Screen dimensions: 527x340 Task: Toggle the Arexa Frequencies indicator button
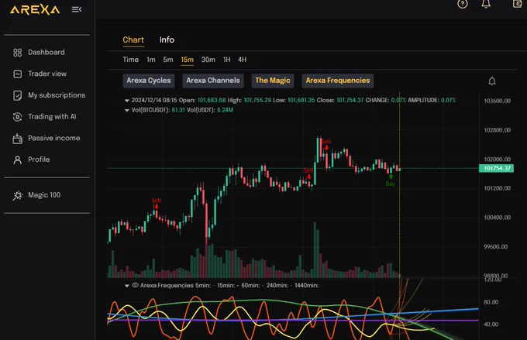coord(337,81)
